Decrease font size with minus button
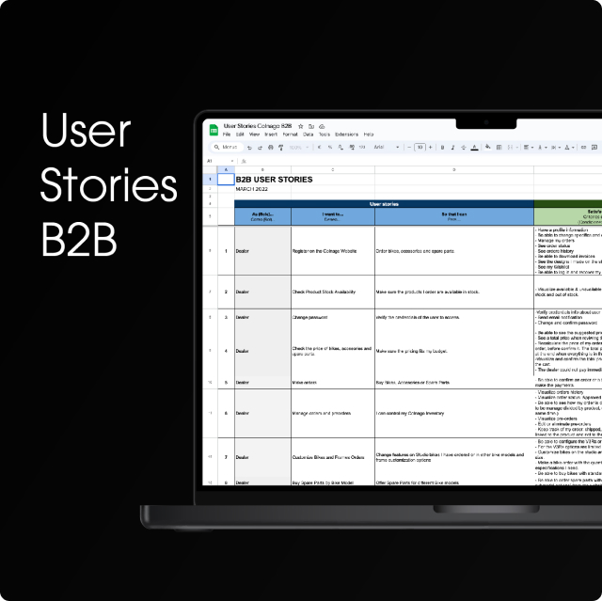The width and height of the screenshot is (602, 601). [x=408, y=147]
